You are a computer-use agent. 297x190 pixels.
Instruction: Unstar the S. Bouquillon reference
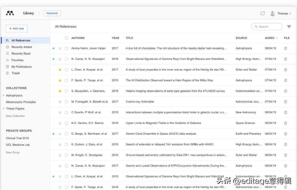[x=60, y=91]
